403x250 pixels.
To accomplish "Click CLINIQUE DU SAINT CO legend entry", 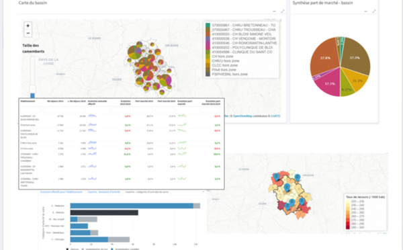I will (x=242, y=52).
